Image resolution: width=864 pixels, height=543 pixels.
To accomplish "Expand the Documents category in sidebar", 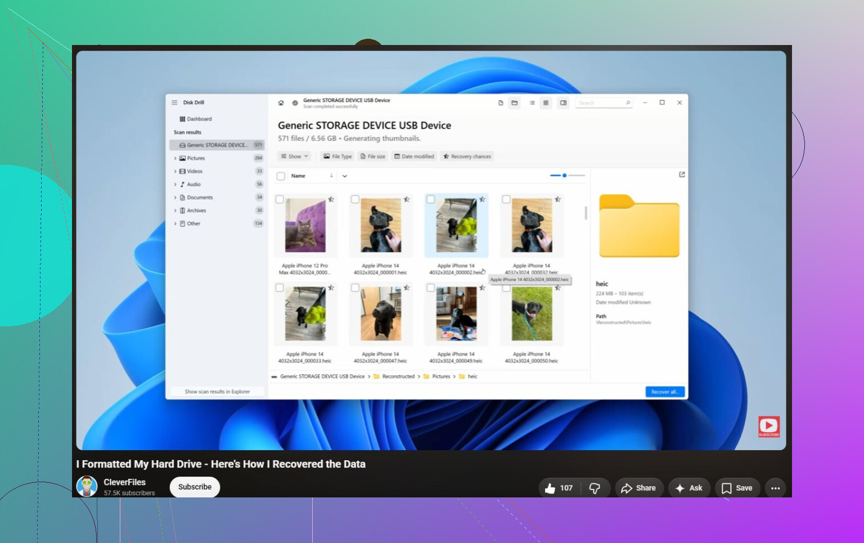I will (x=175, y=198).
